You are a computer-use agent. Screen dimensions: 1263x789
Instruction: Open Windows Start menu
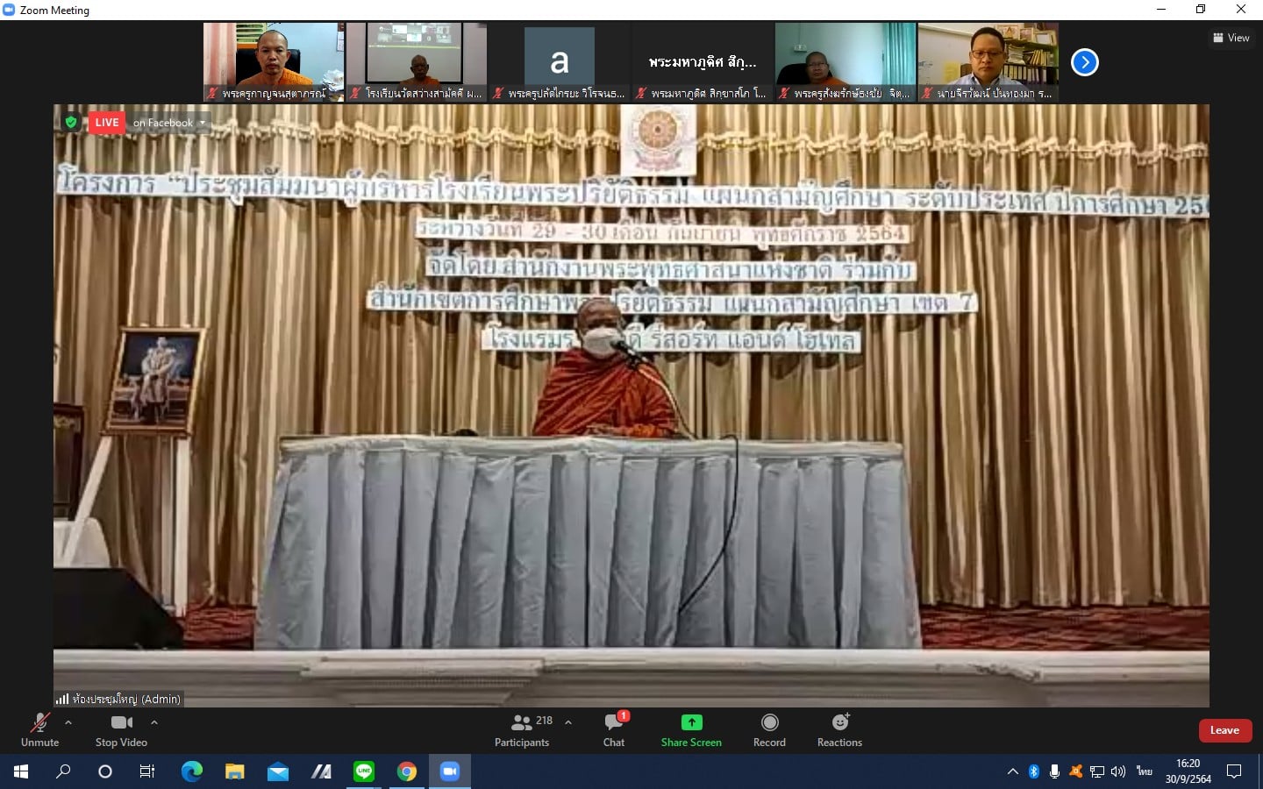[x=21, y=771]
